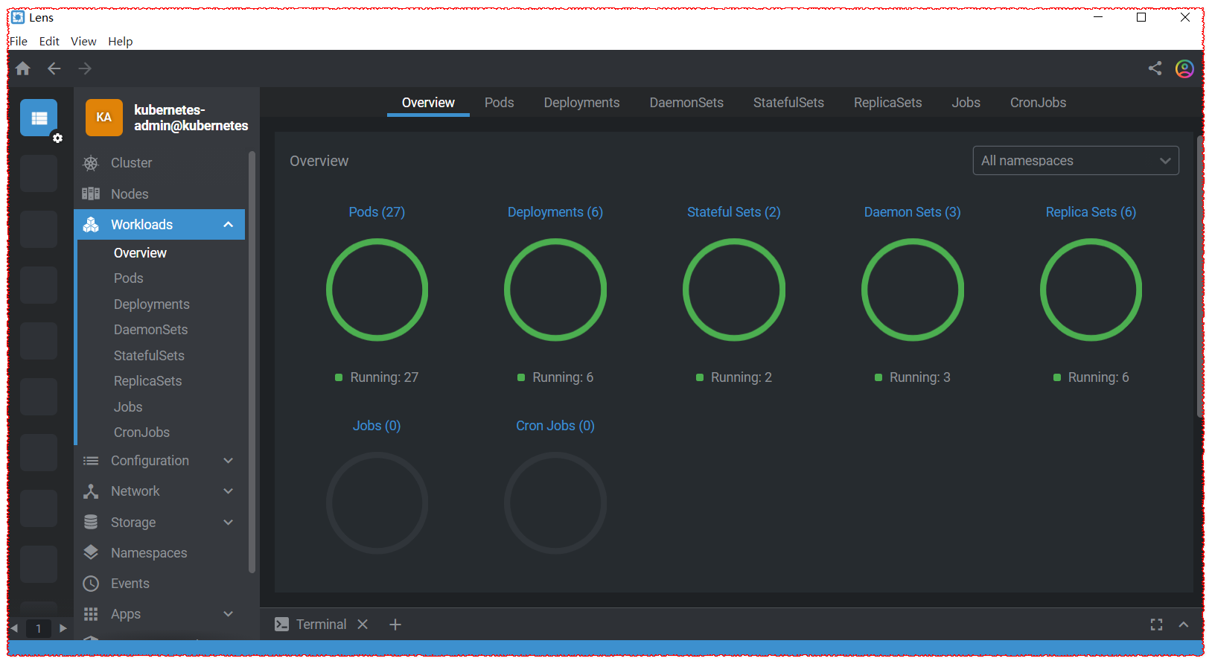1212x664 pixels.
Task: Select DaemonSets in the sidebar
Action: [x=151, y=330]
